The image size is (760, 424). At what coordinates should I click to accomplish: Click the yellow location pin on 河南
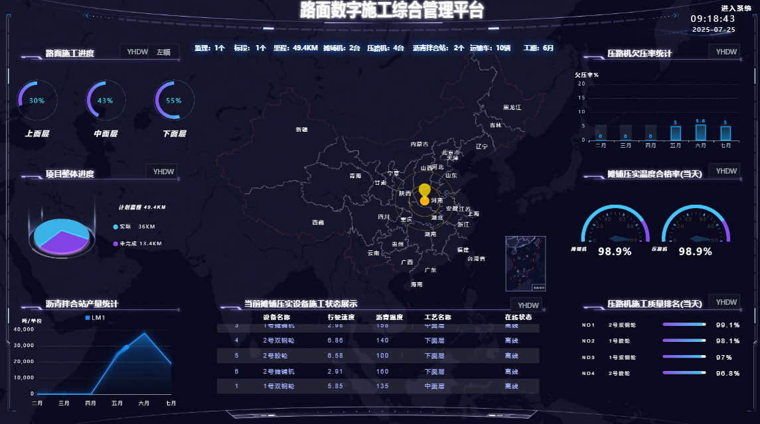[425, 193]
